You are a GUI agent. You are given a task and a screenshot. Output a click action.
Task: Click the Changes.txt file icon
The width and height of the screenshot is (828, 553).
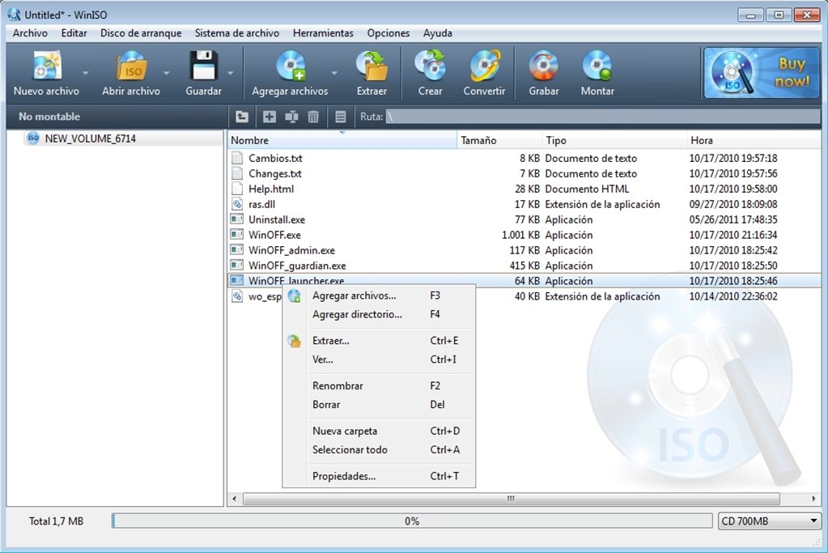pos(237,173)
